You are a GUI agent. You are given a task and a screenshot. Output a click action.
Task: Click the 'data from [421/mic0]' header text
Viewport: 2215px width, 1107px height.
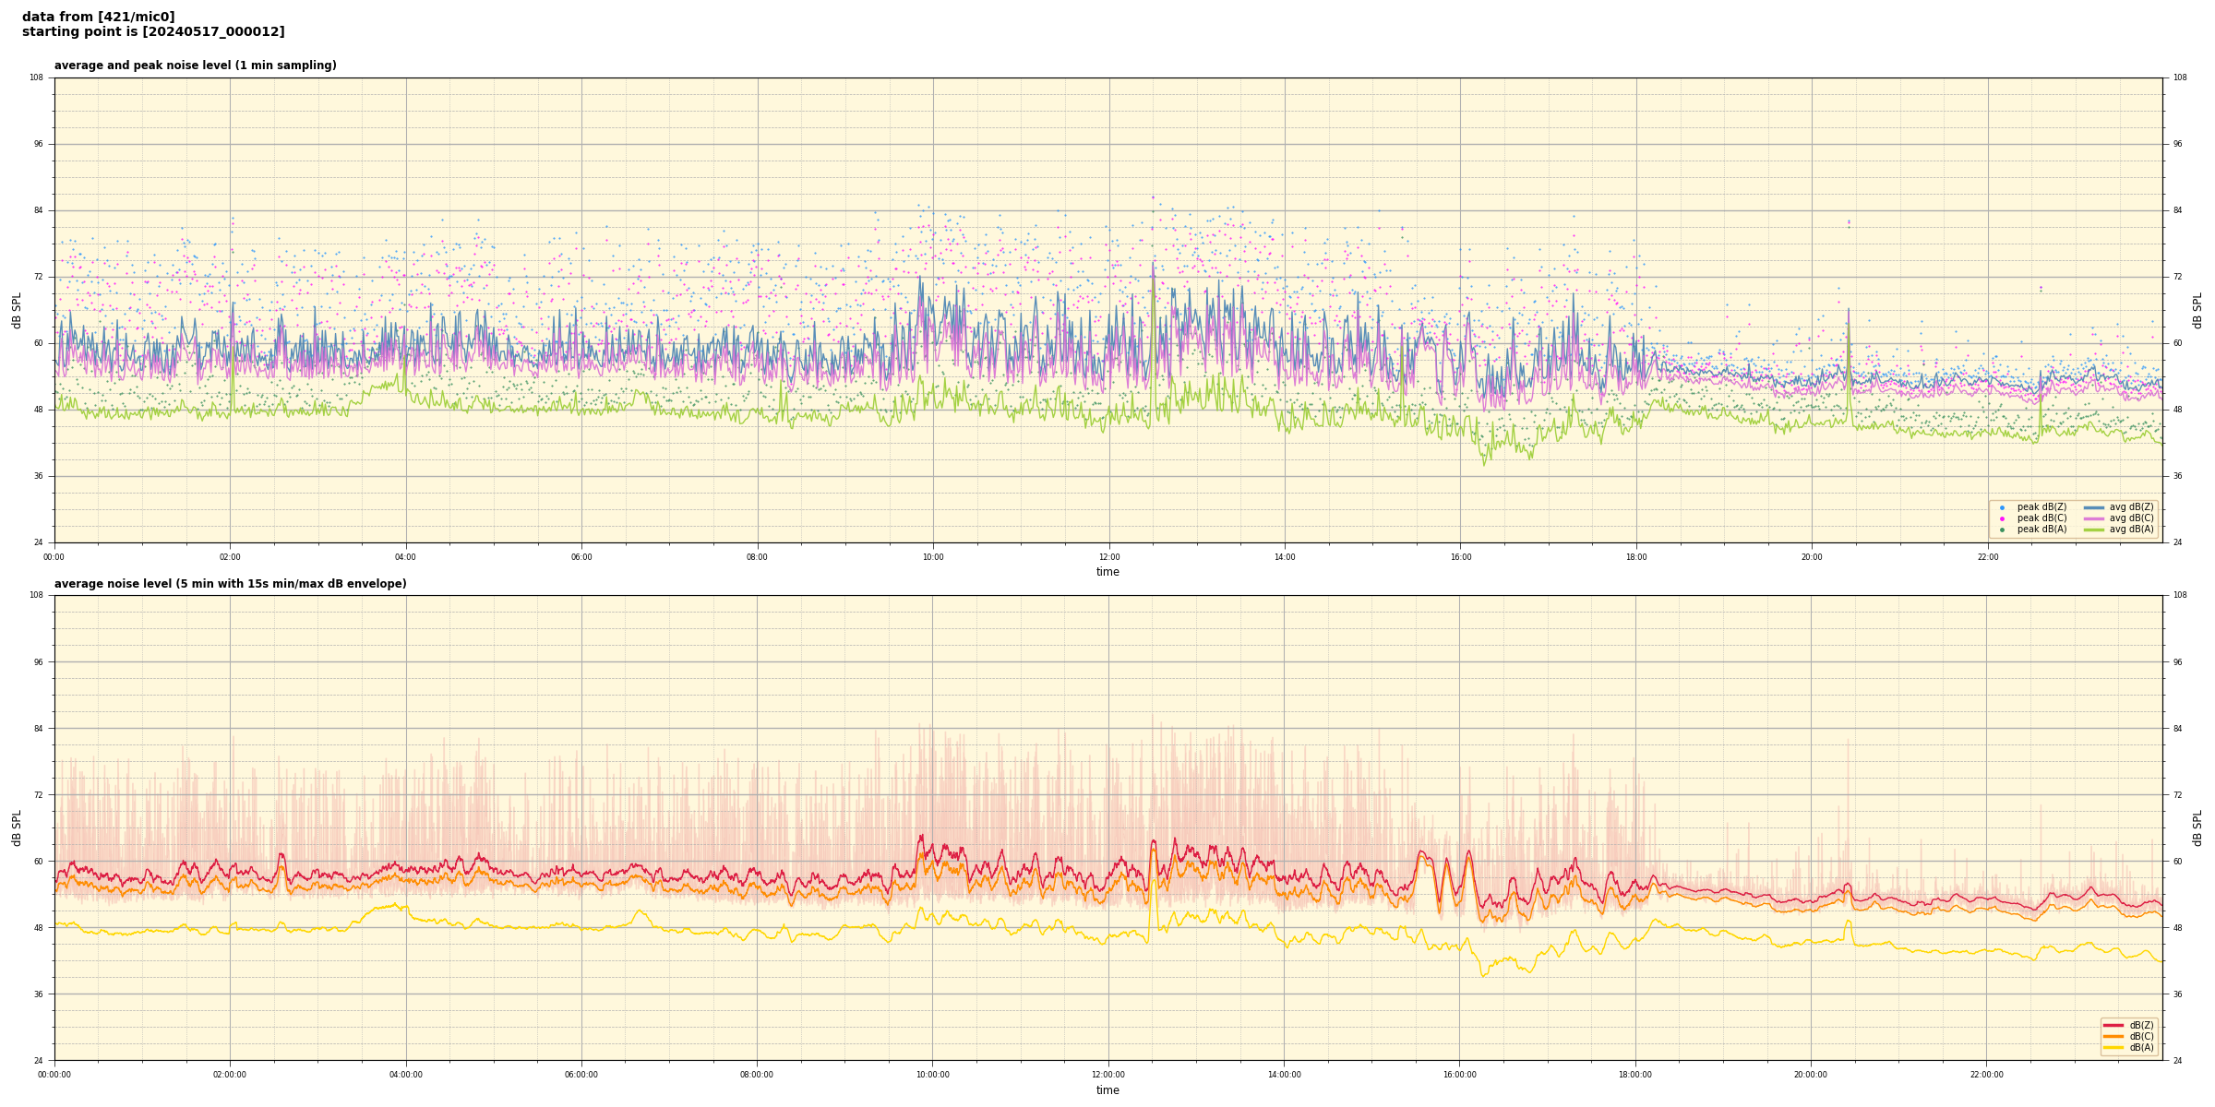point(98,17)
